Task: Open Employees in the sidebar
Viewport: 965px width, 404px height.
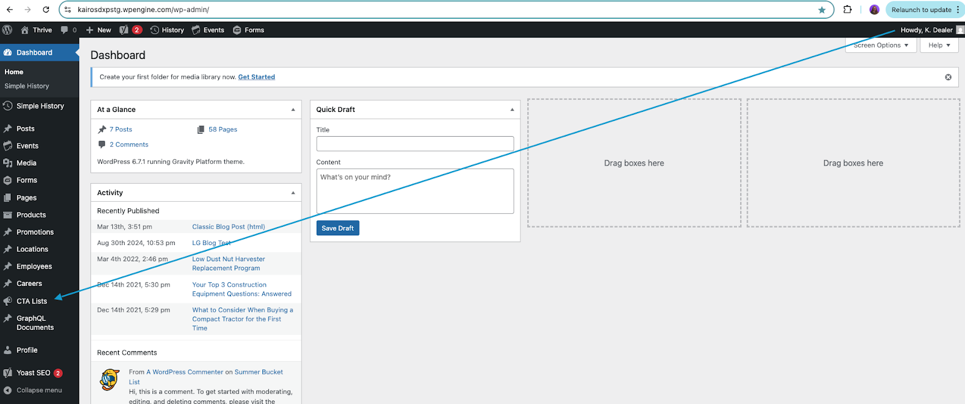Action: coord(39,266)
